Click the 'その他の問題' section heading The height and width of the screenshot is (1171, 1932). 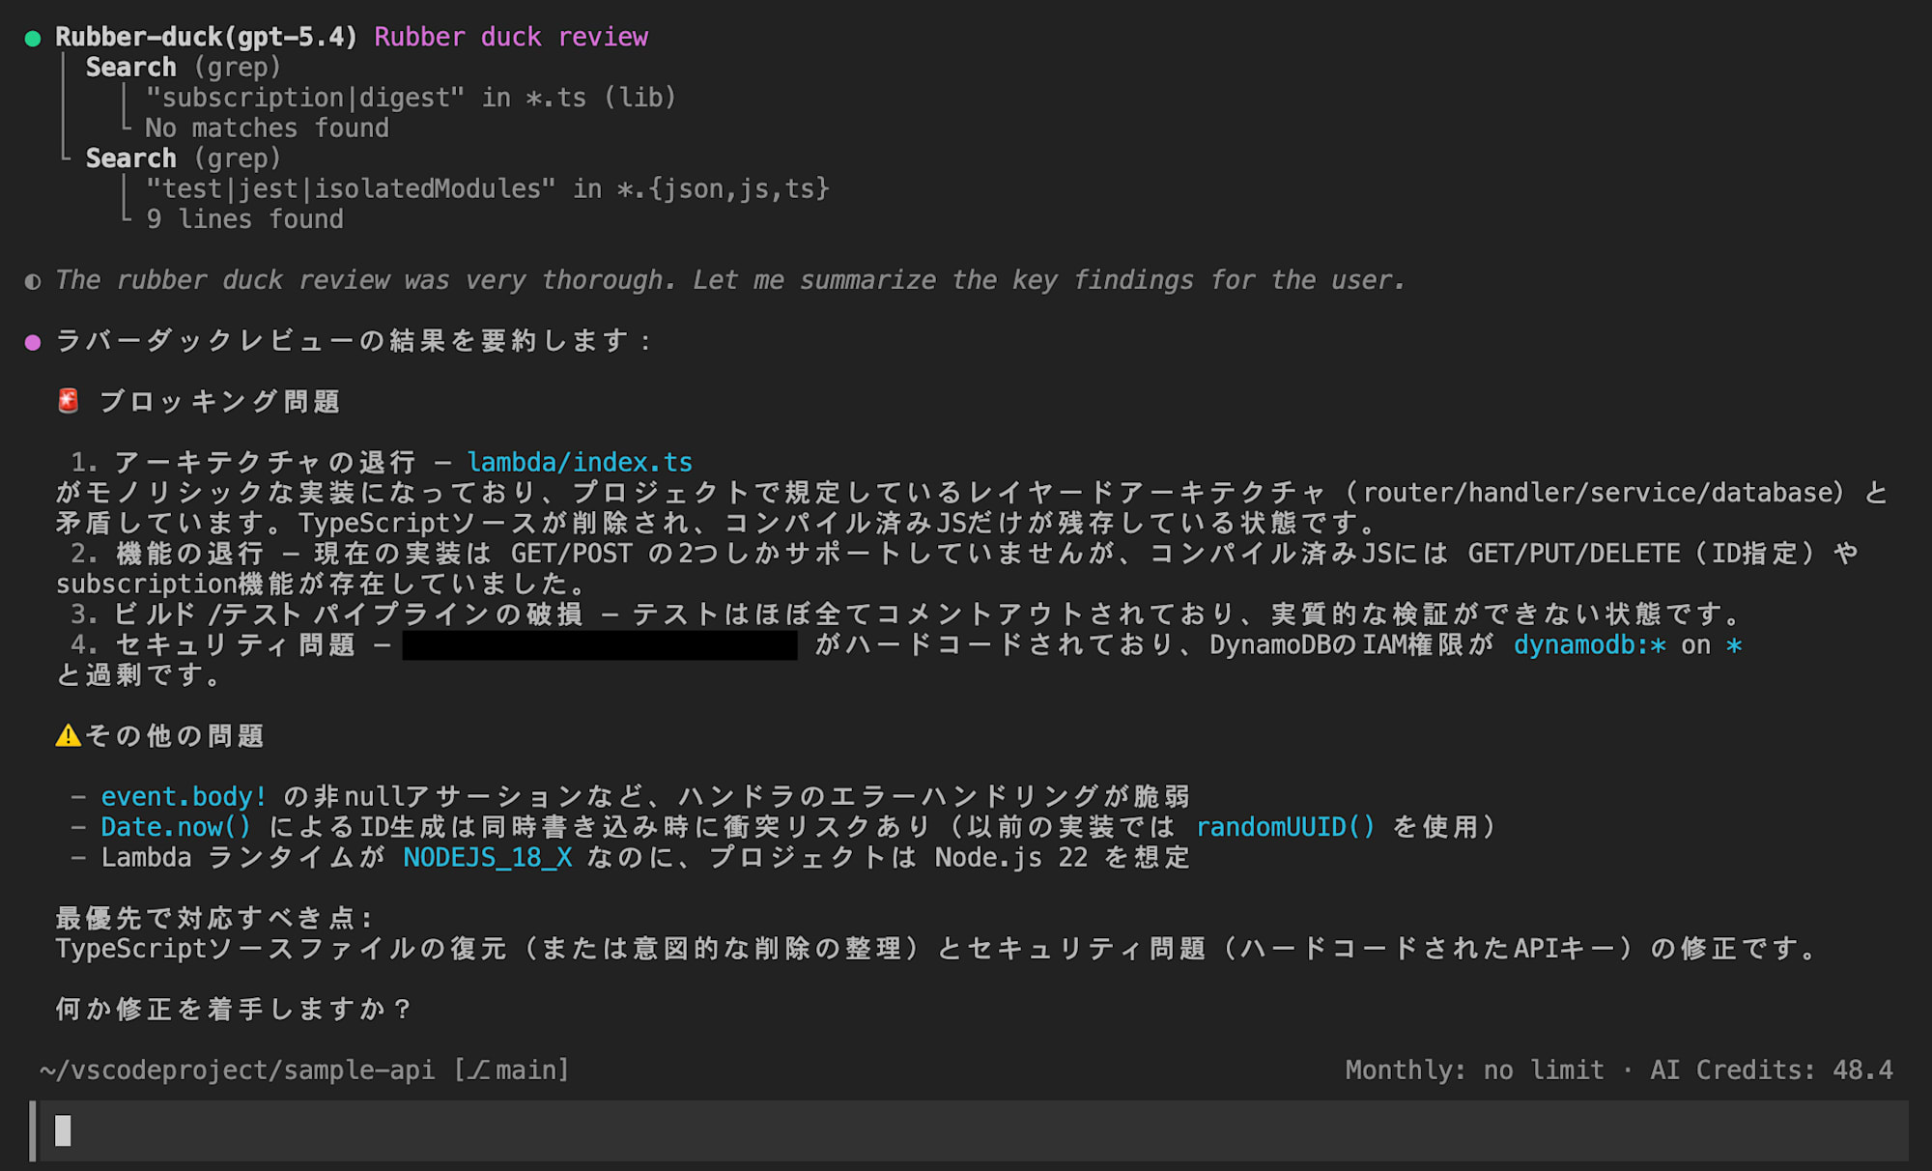point(174,736)
